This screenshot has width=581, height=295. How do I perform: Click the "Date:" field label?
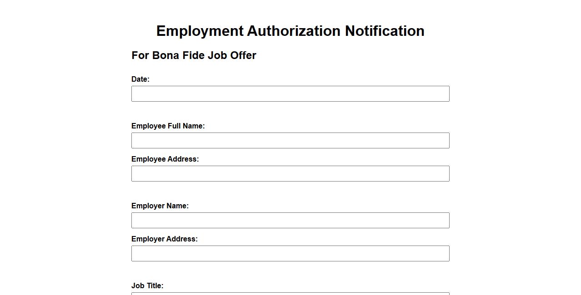140,79
